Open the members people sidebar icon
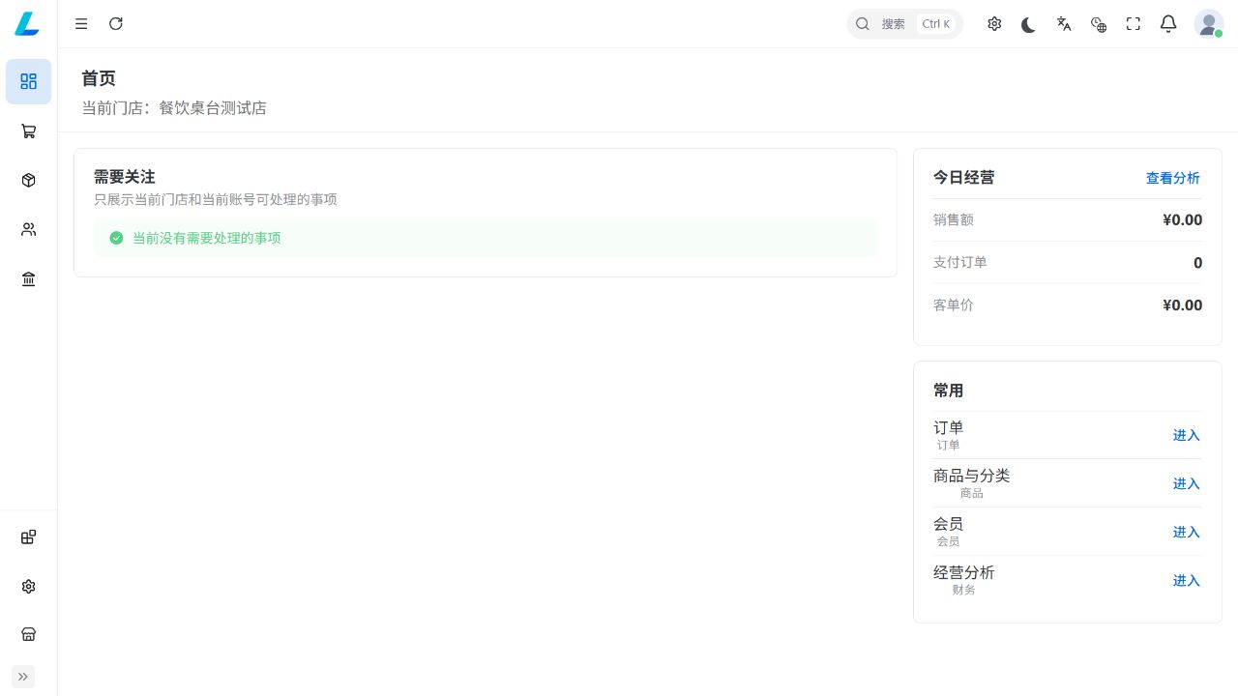 click(29, 230)
